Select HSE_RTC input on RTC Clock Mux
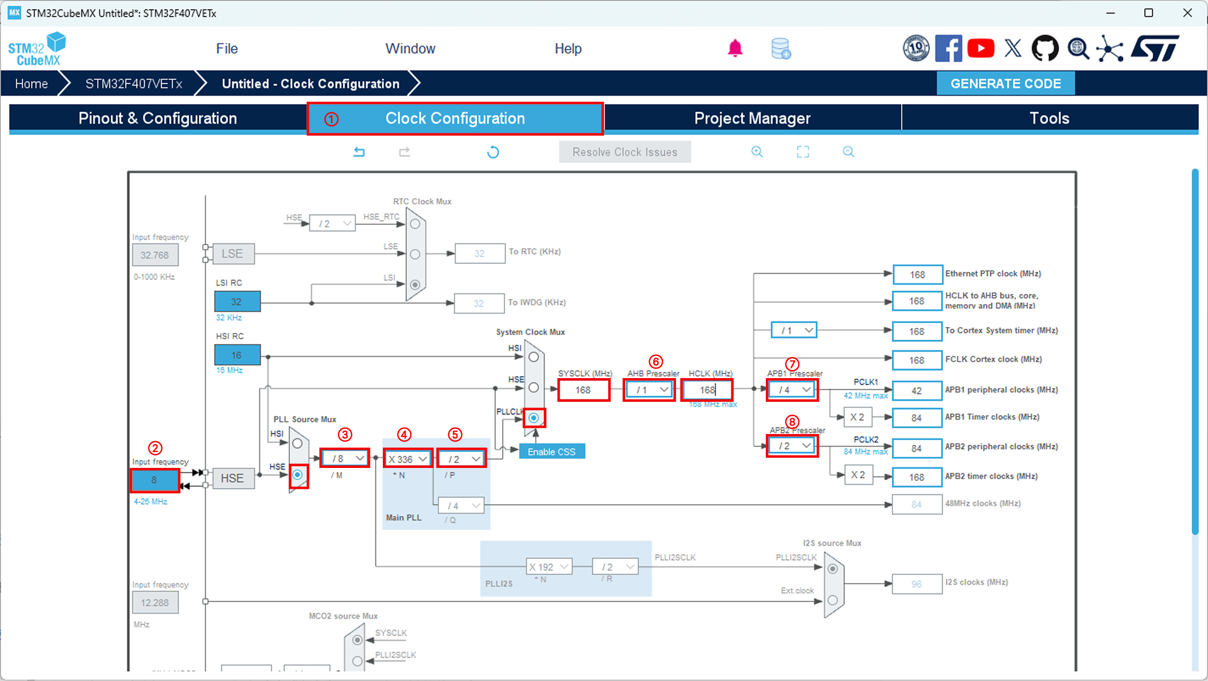 [x=415, y=224]
